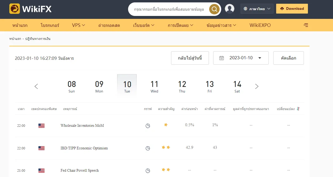Click previous value 0.5%
The width and height of the screenshot is (333, 177).
tap(189, 125)
